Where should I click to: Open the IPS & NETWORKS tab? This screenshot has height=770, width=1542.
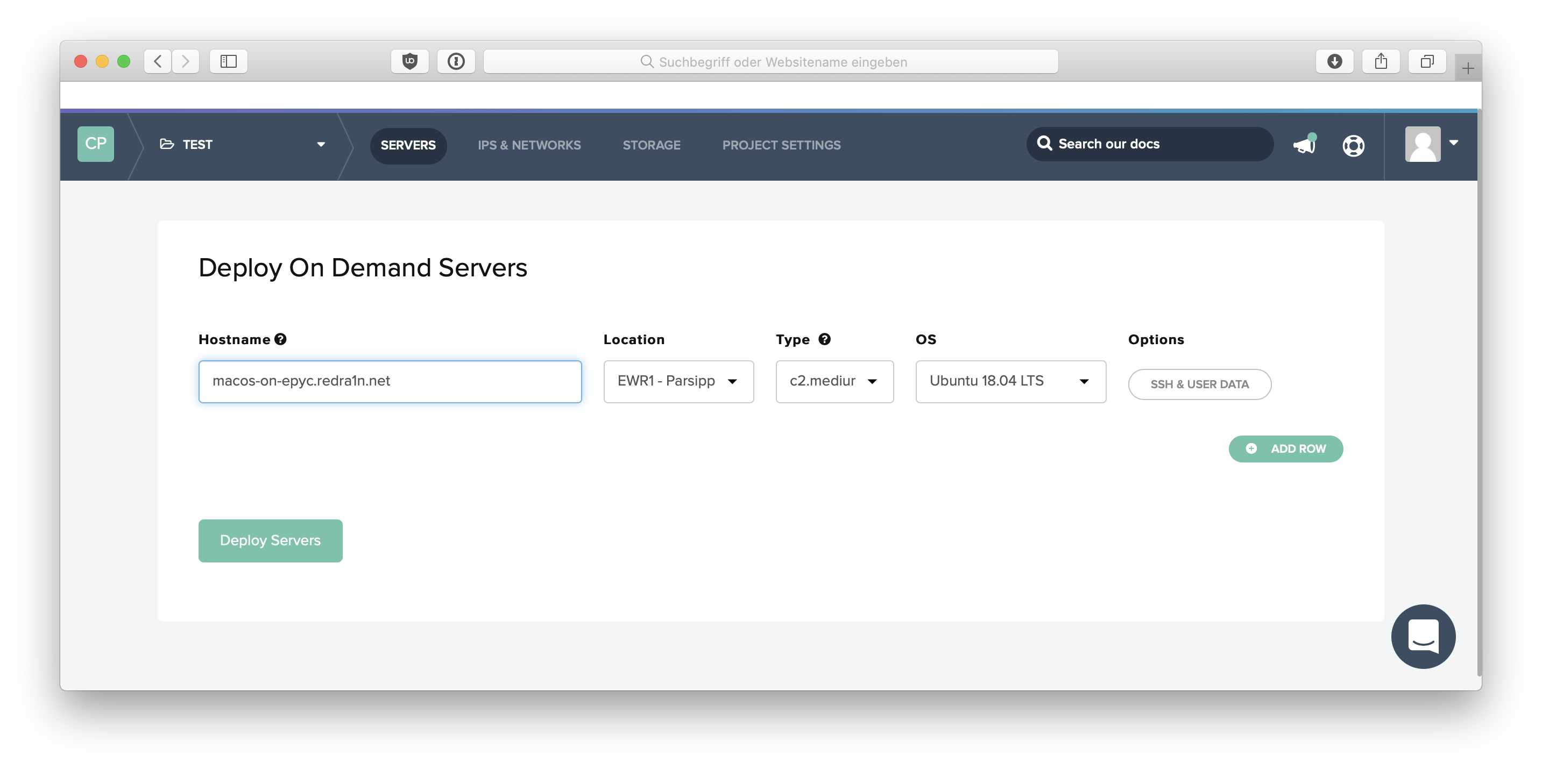click(x=529, y=145)
